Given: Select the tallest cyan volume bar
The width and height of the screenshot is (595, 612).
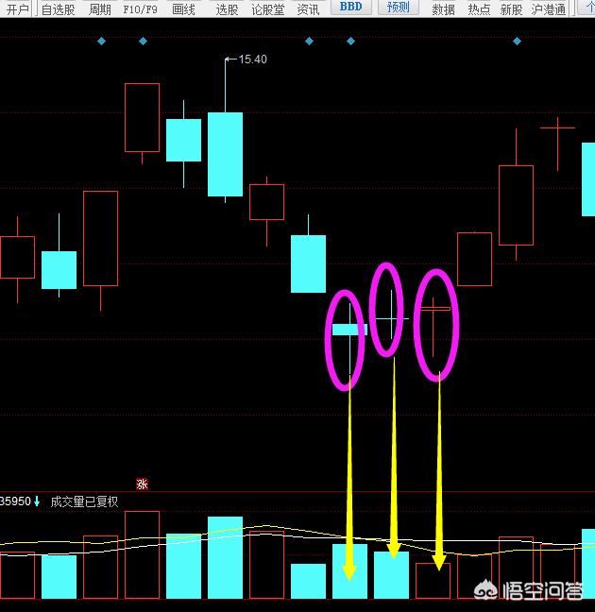Looking at the screenshot, I should (x=226, y=557).
